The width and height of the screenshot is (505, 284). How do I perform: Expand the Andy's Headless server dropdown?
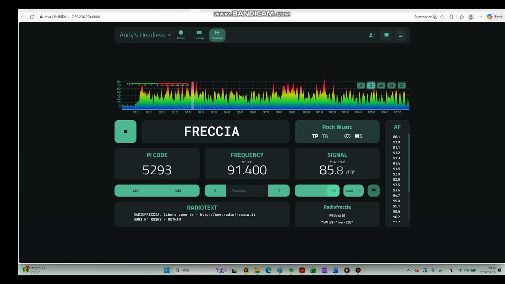145,35
